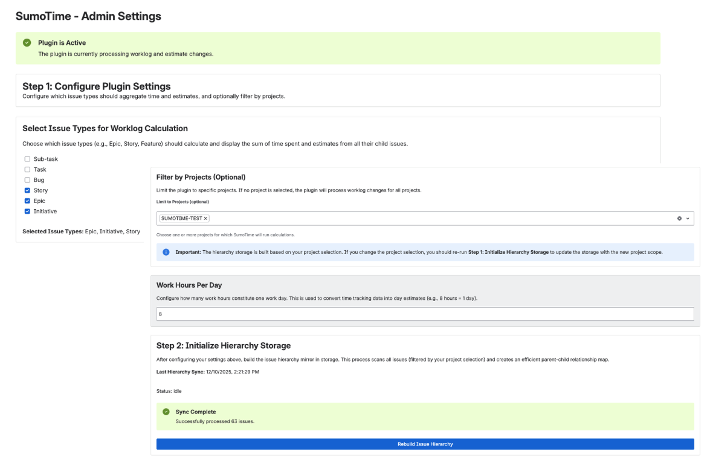Click the green Sync Complete checkmark icon

[166, 412]
